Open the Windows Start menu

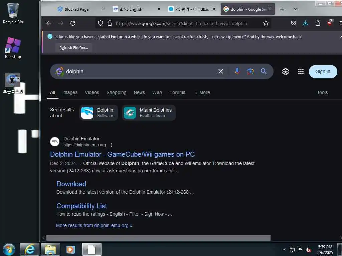9,249
